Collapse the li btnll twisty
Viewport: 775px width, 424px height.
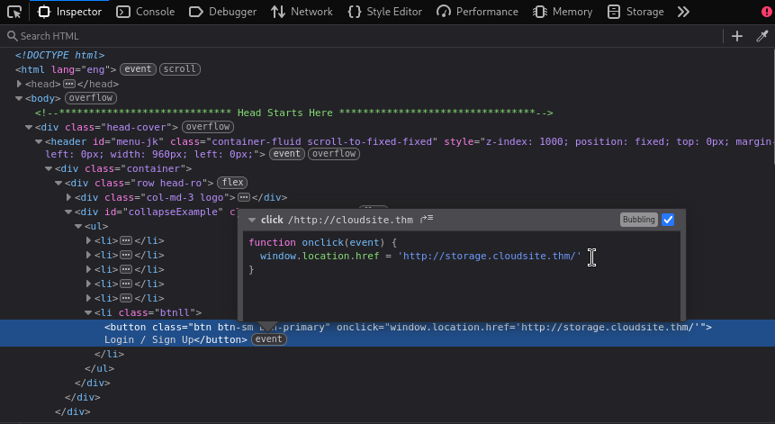pyautogui.click(x=88, y=312)
